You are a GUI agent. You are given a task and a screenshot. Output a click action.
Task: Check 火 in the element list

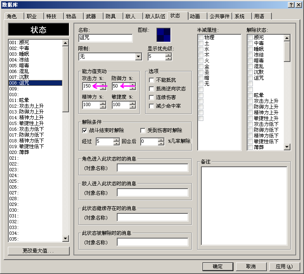pyautogui.click(x=201, y=61)
